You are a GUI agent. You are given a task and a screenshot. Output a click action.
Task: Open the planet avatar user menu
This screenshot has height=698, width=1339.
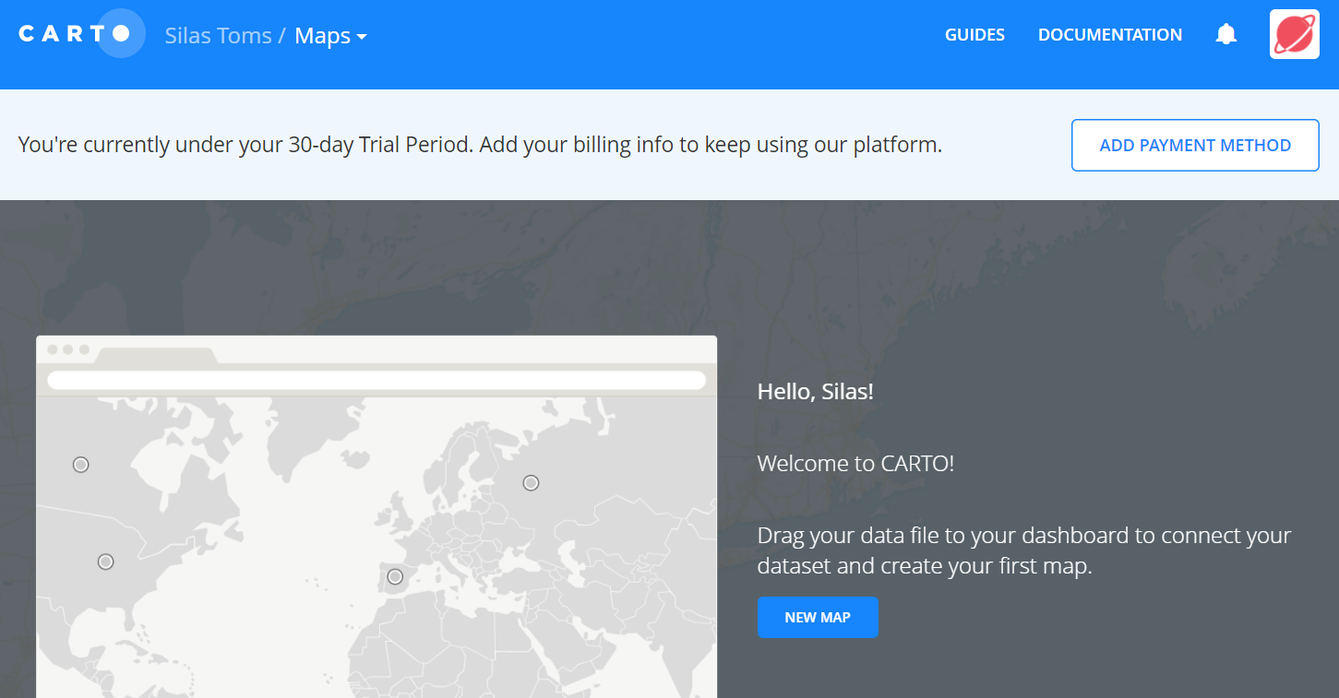click(1294, 35)
